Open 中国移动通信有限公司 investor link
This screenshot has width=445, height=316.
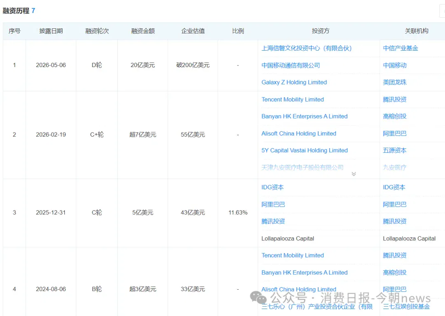[x=290, y=65]
